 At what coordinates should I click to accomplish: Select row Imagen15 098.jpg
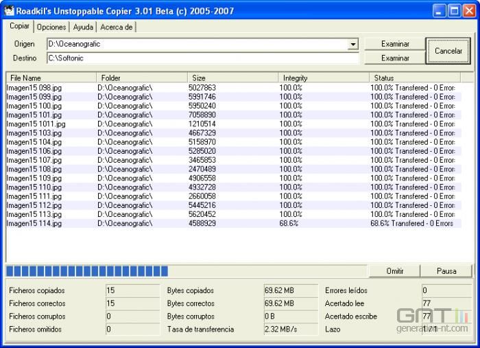click(234, 88)
